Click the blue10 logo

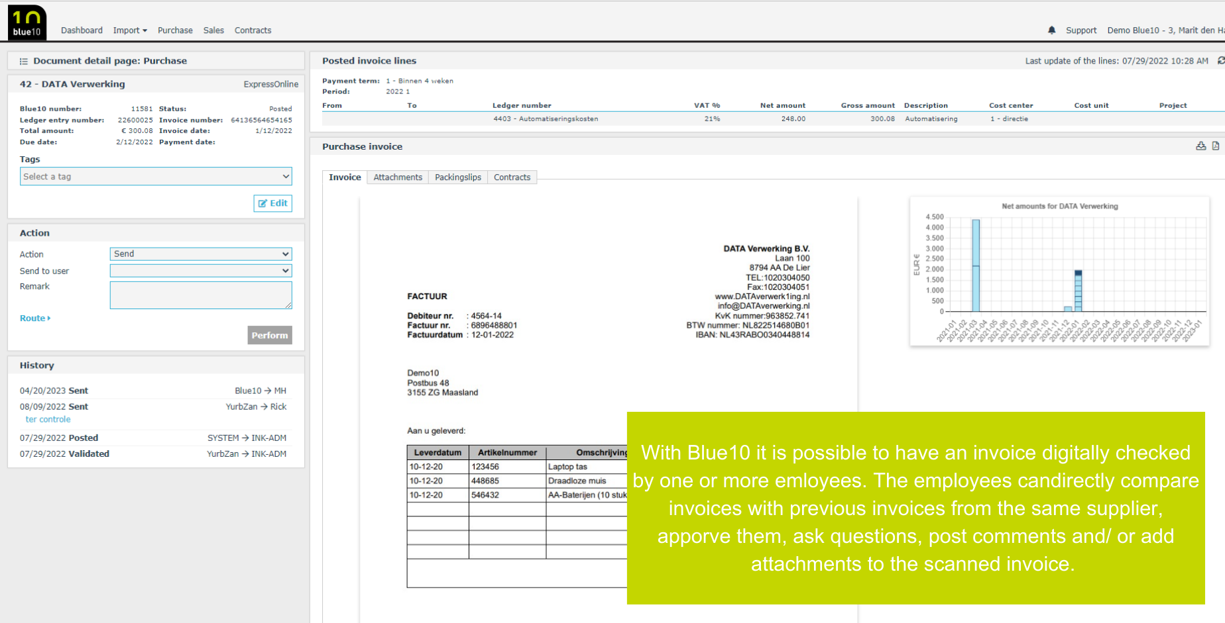pos(27,23)
